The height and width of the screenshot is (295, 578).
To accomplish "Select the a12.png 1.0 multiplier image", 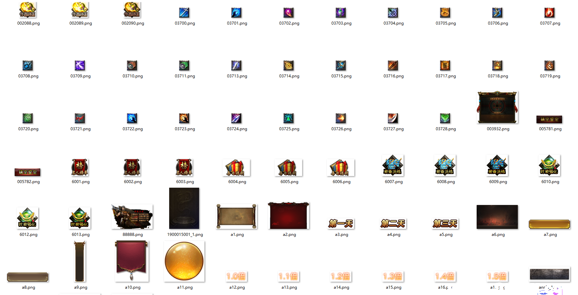I will pyautogui.click(x=236, y=276).
